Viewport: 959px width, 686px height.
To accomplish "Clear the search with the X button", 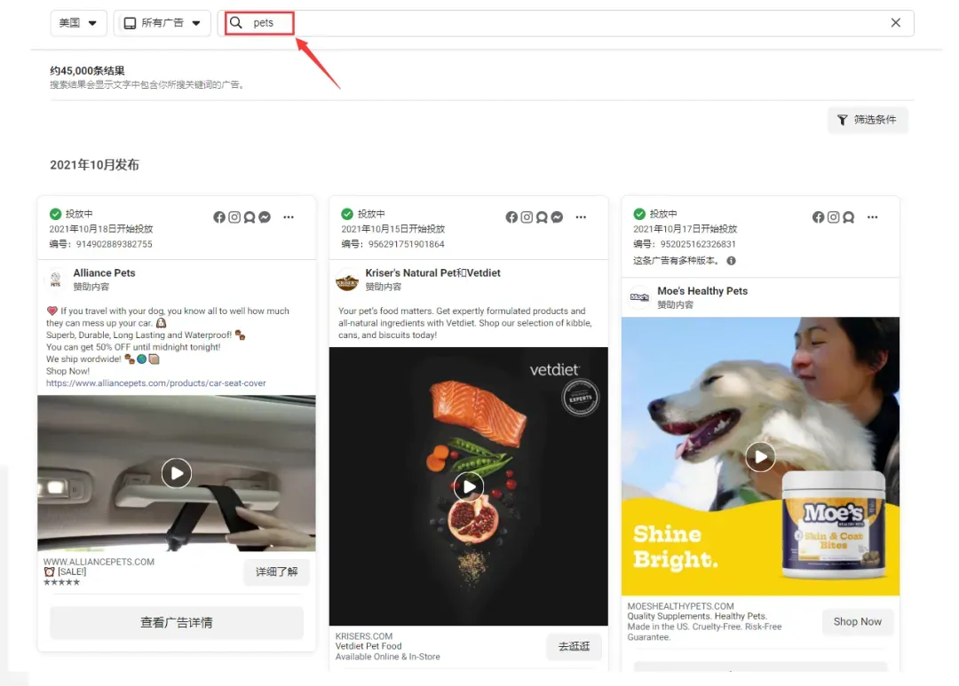I will [895, 22].
